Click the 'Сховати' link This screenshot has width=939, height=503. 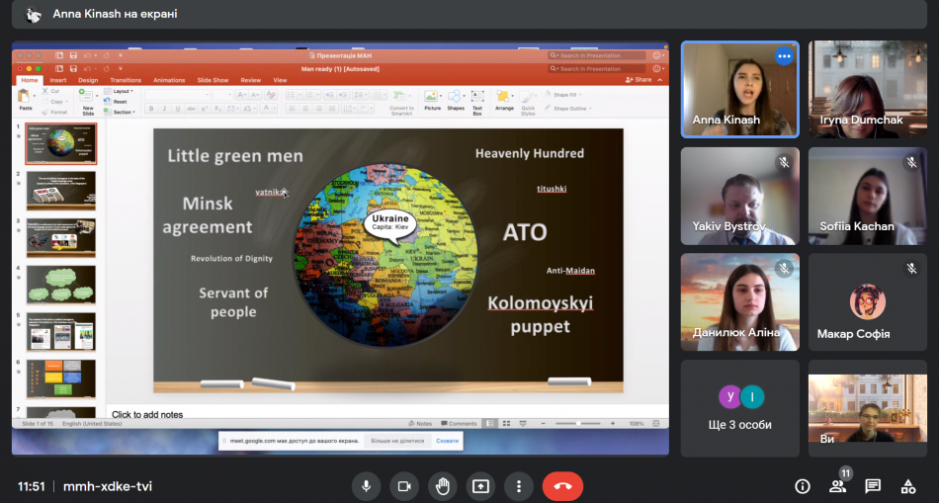pyautogui.click(x=447, y=441)
